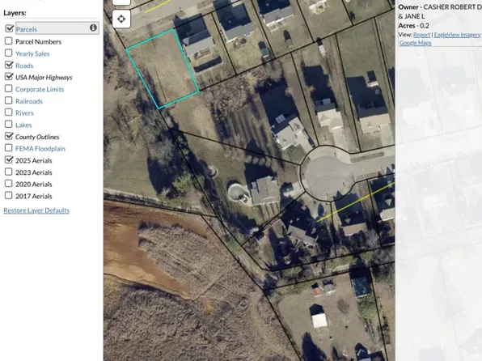
Task: Check the Lakes layer checkbox
Action: [x=9, y=125]
